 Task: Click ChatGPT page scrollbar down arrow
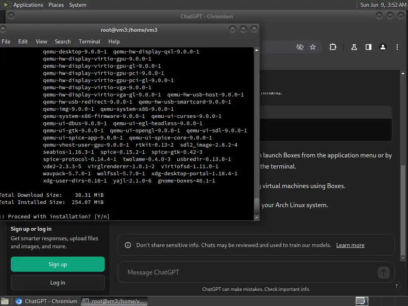[x=403, y=258]
